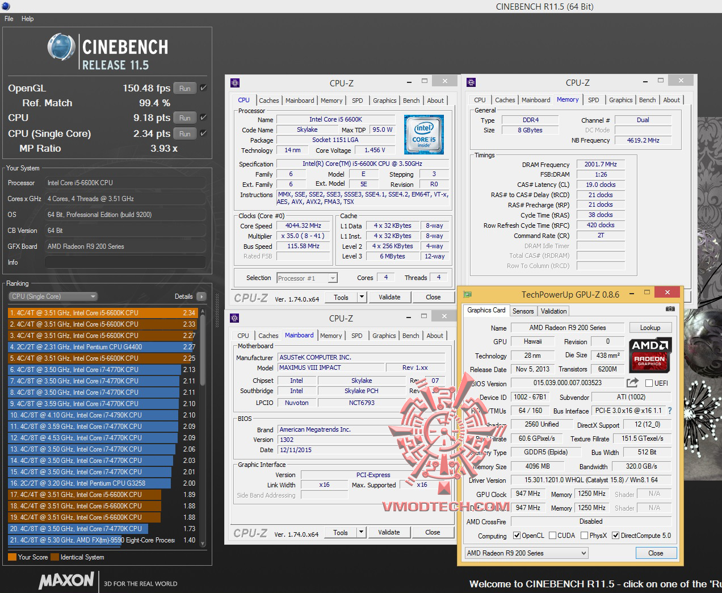Image resolution: width=722 pixels, height=593 pixels.
Task: Click the orange Your Score legend swatch
Action: pyautogui.click(x=12, y=557)
